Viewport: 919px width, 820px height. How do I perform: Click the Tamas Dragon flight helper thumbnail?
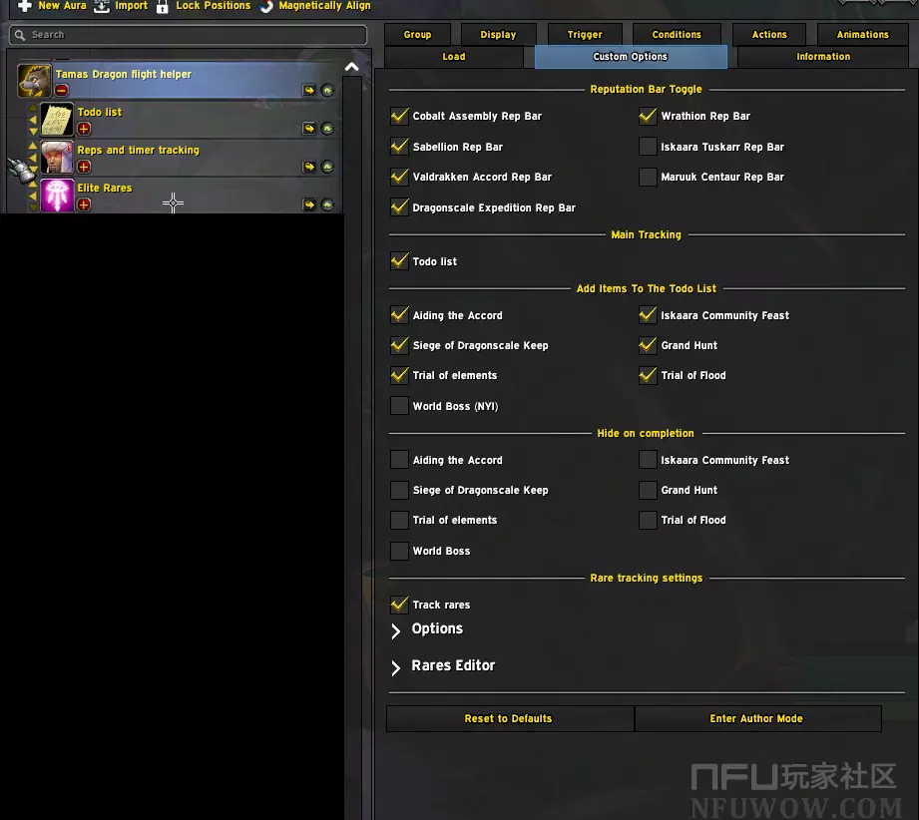[34, 81]
